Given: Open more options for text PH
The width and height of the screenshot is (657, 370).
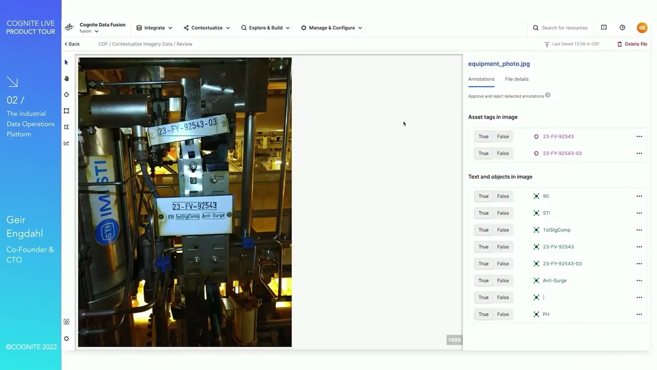Looking at the screenshot, I should (639, 314).
